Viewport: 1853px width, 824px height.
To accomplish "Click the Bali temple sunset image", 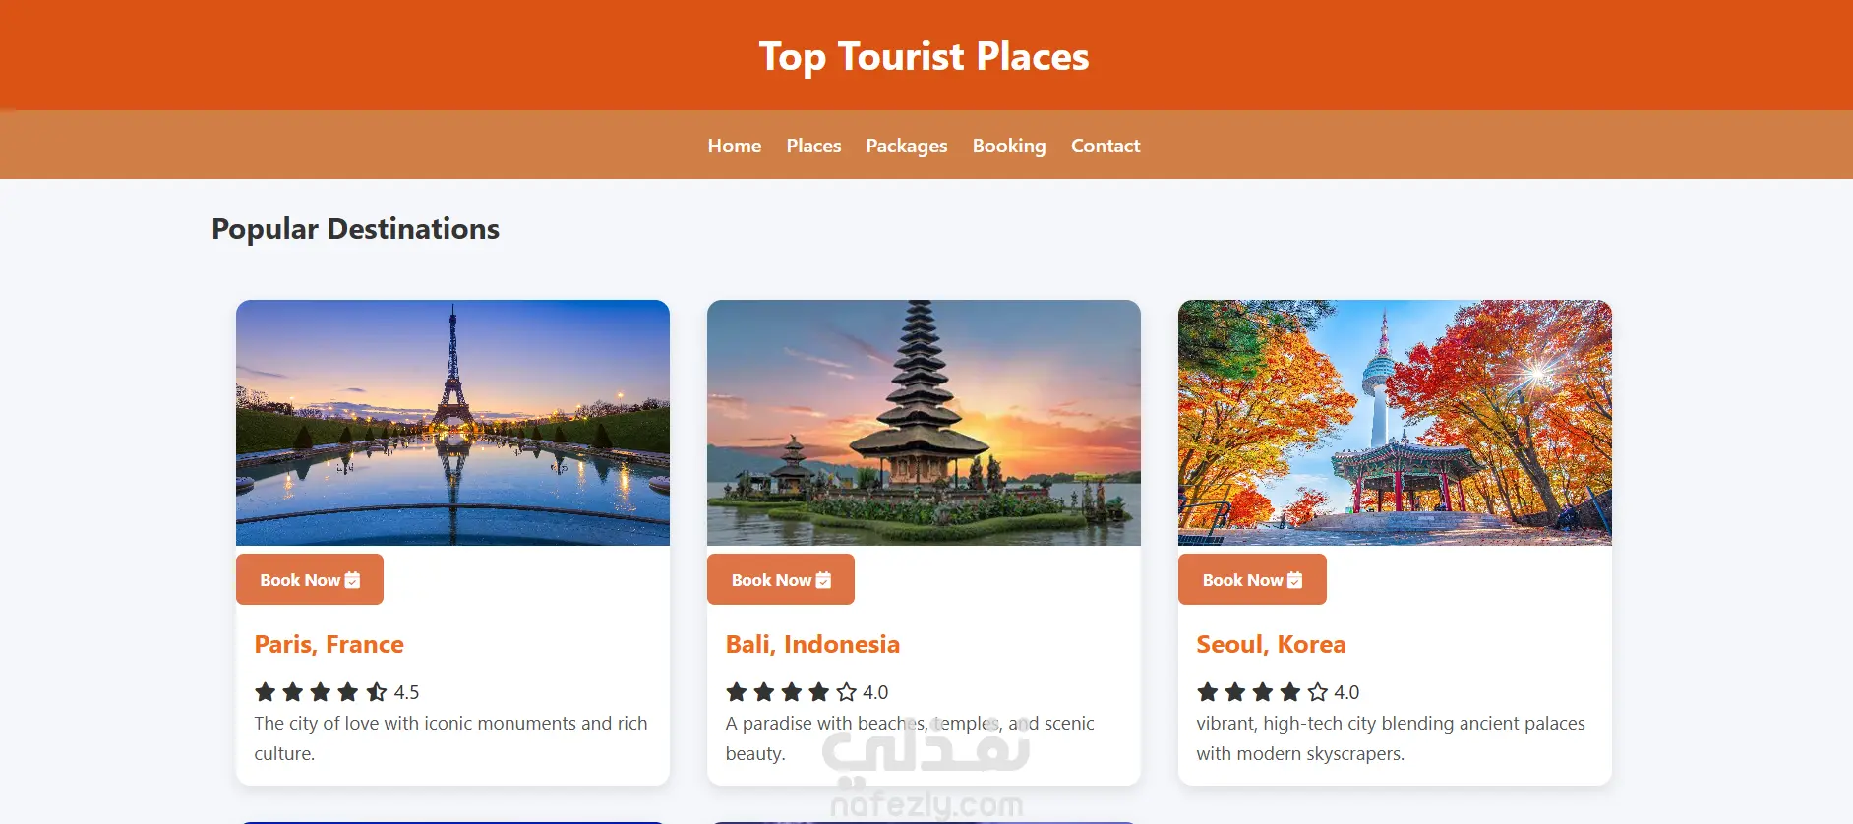I will 924,423.
